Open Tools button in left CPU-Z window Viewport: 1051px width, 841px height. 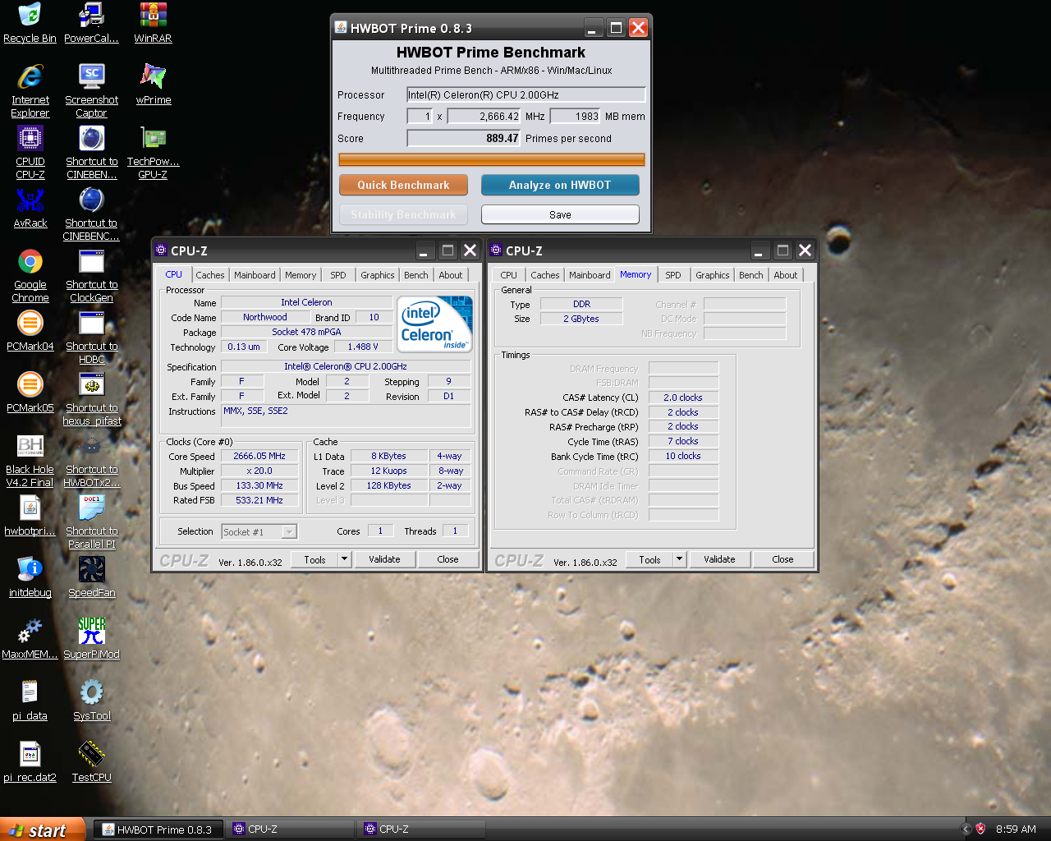(315, 559)
